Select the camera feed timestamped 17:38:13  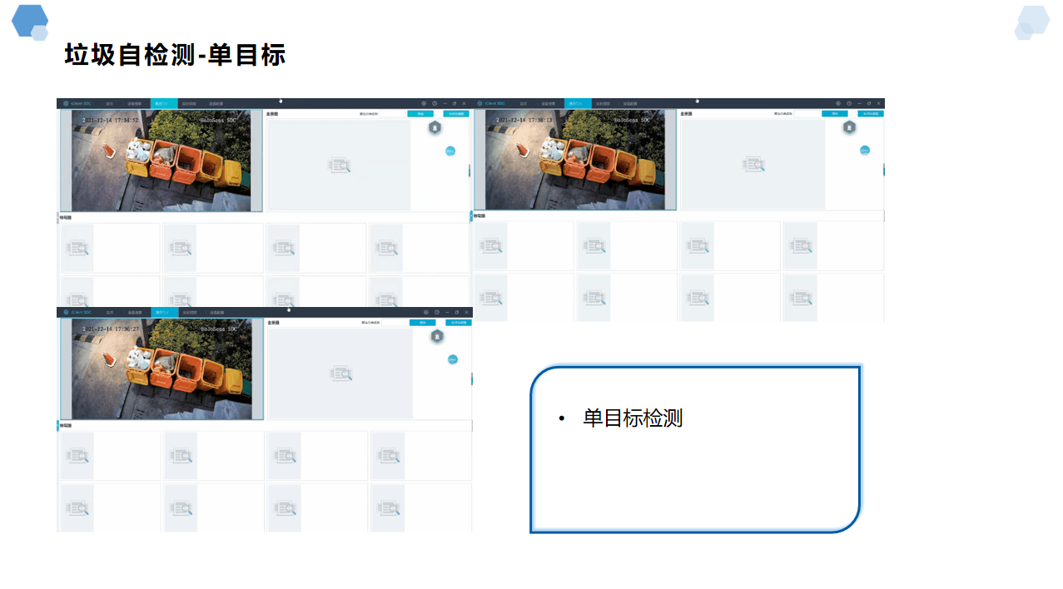point(575,160)
